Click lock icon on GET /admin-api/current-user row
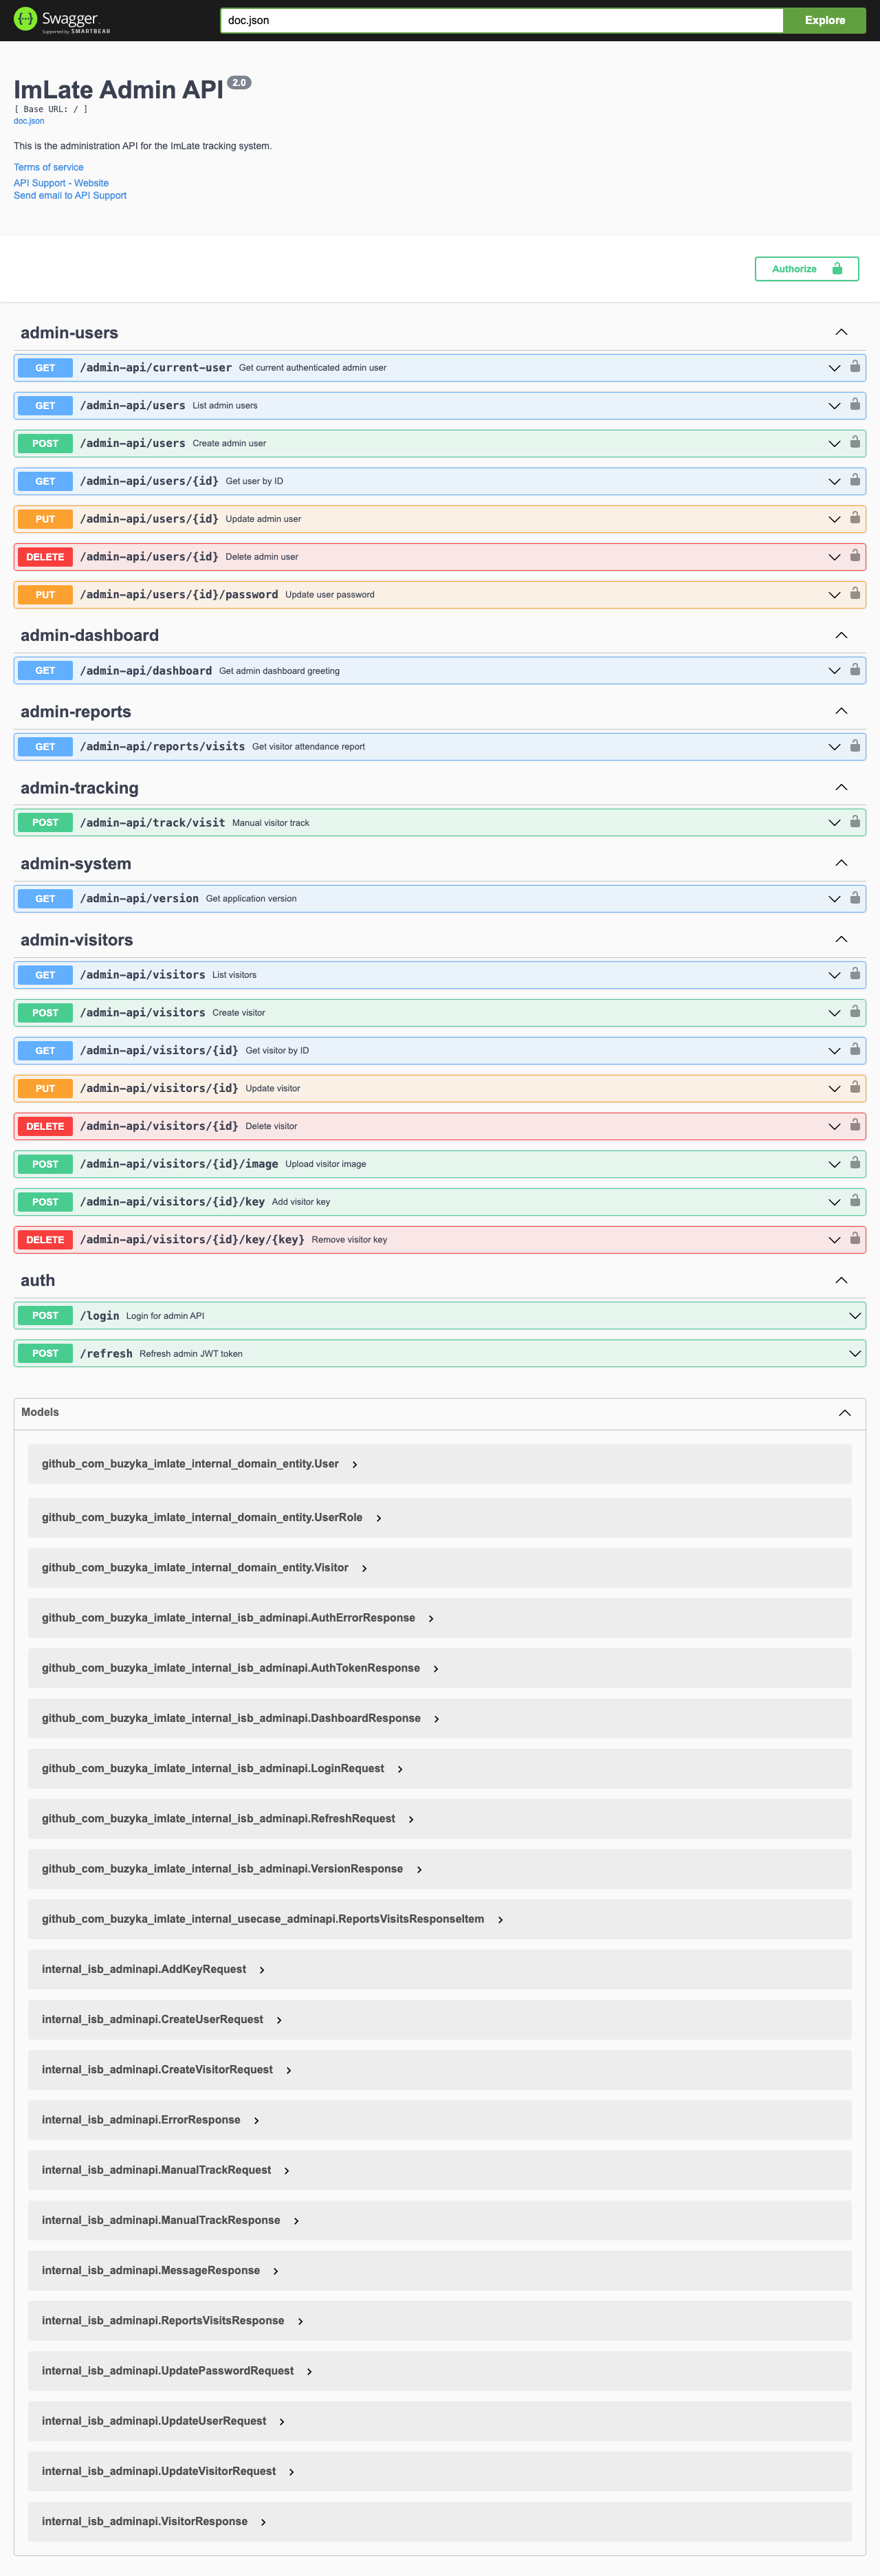 pos(855,367)
